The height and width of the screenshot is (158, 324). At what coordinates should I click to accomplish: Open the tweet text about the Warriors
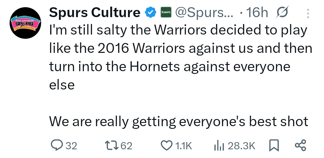pyautogui.click(x=180, y=57)
